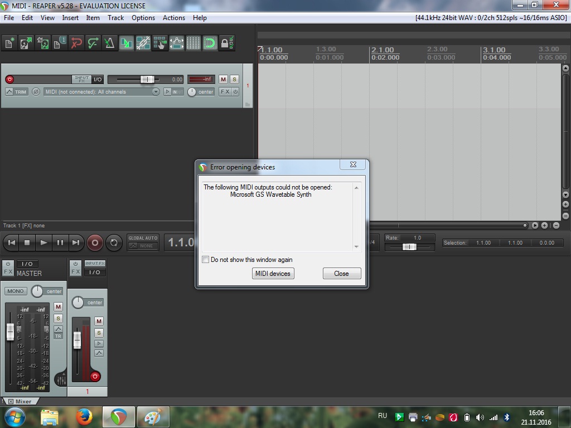This screenshot has height=428, width=571.
Task: Open MIDI input All channels dropdown
Action: pyautogui.click(x=101, y=92)
